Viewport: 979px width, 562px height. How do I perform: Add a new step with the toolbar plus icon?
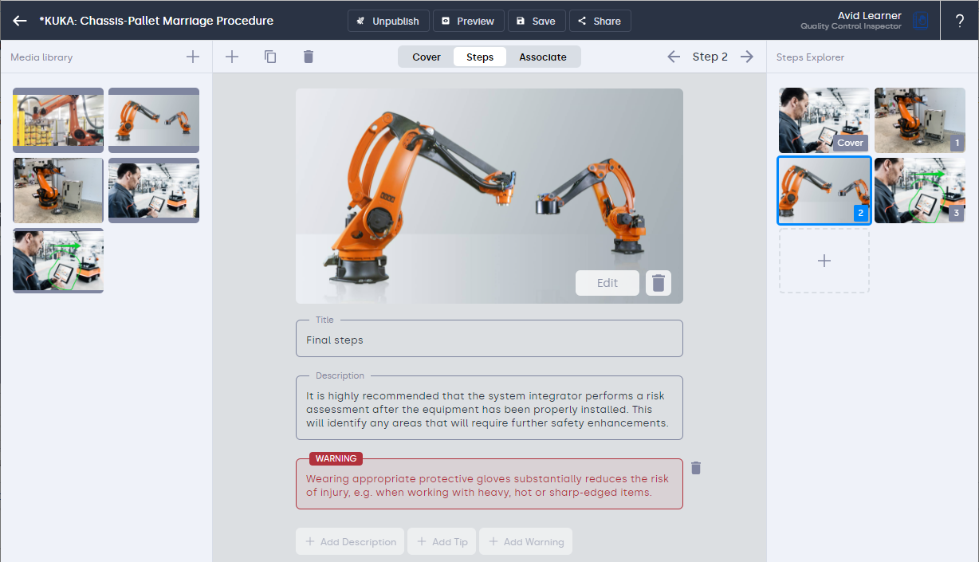(x=232, y=57)
